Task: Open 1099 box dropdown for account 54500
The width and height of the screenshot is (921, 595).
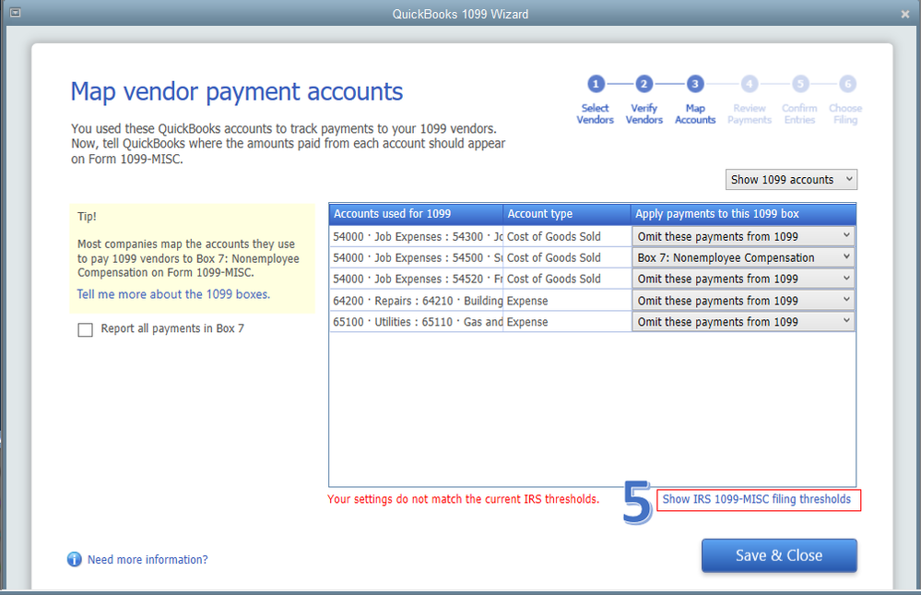Action: click(743, 257)
